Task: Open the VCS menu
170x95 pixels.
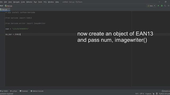Action: pos(45,2)
